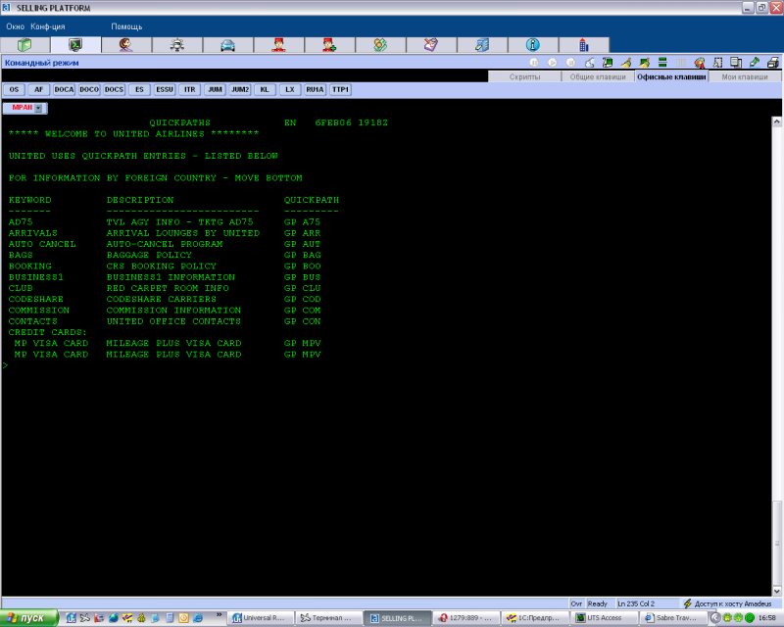Click the info icon in top toolbar
Image resolution: width=784 pixels, height=627 pixels.
pos(533,45)
